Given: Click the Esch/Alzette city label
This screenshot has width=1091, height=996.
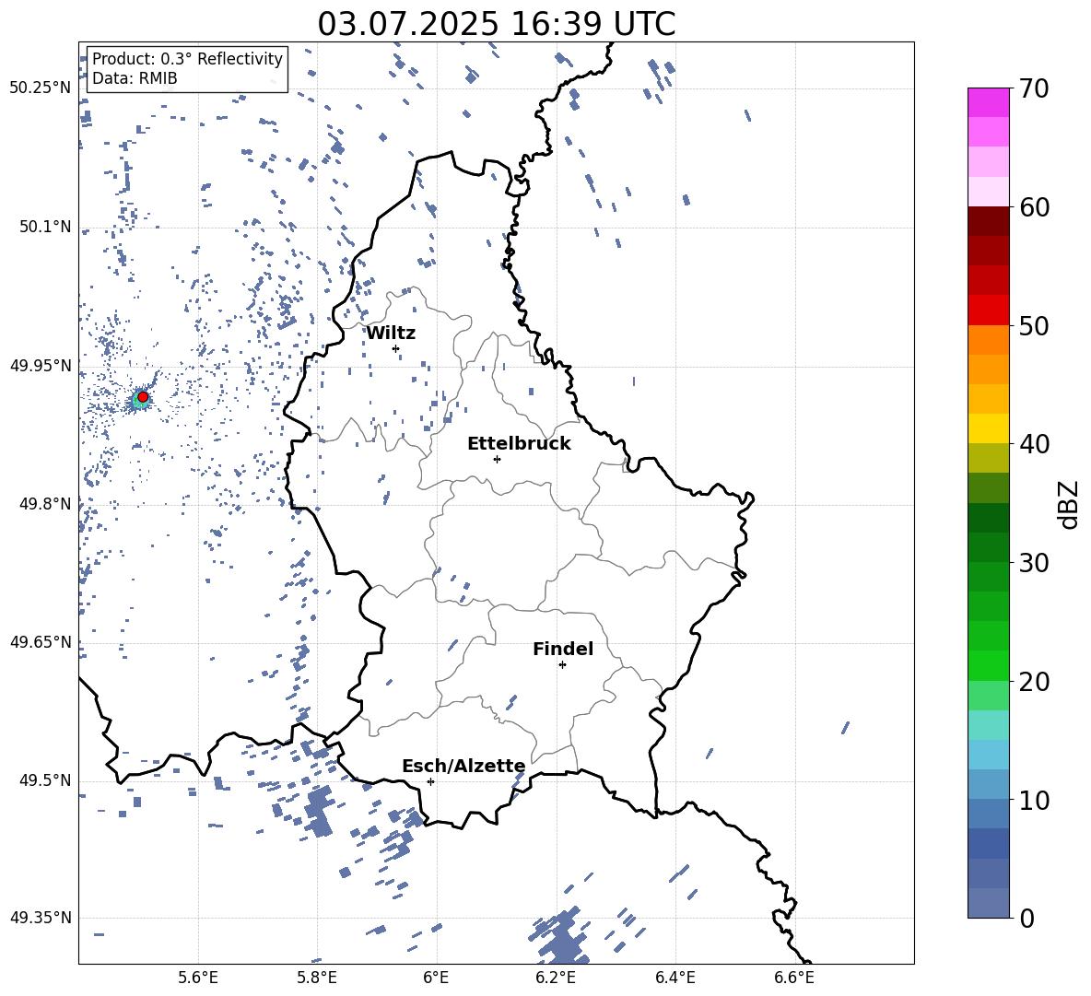Looking at the screenshot, I should pyautogui.click(x=464, y=766).
